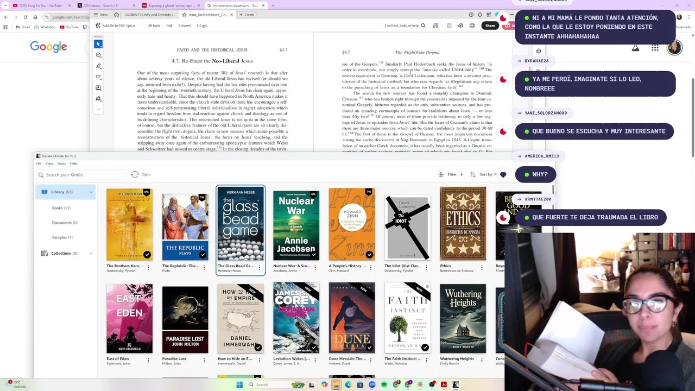Click E-Sign in the PDF toolbar

[x=202, y=26]
